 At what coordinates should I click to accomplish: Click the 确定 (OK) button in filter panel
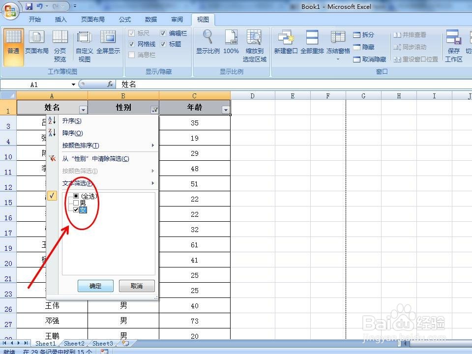click(x=95, y=286)
